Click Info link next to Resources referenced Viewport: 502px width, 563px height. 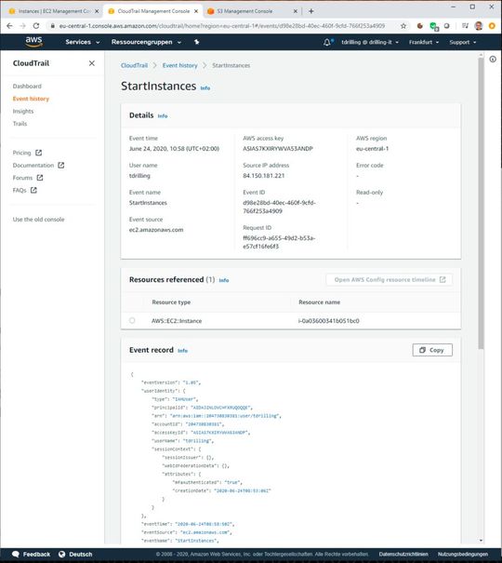pyautogui.click(x=224, y=280)
